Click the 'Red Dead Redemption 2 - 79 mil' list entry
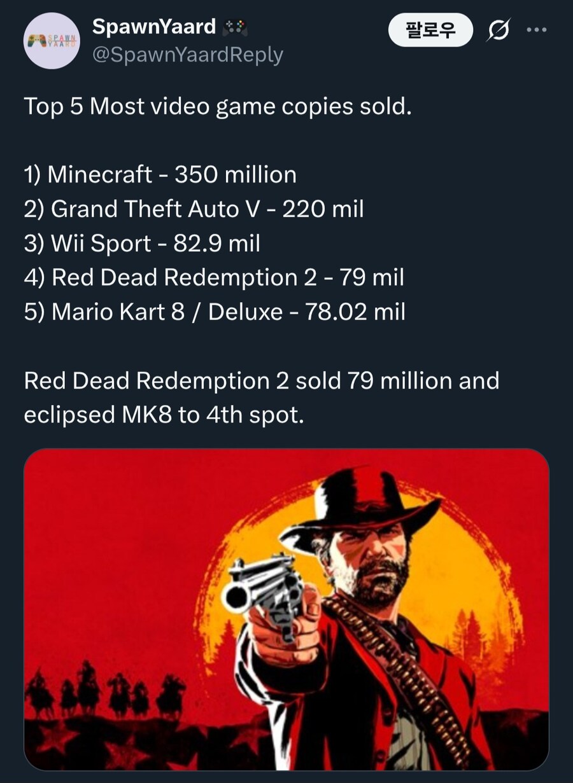The image size is (573, 783). point(214,277)
